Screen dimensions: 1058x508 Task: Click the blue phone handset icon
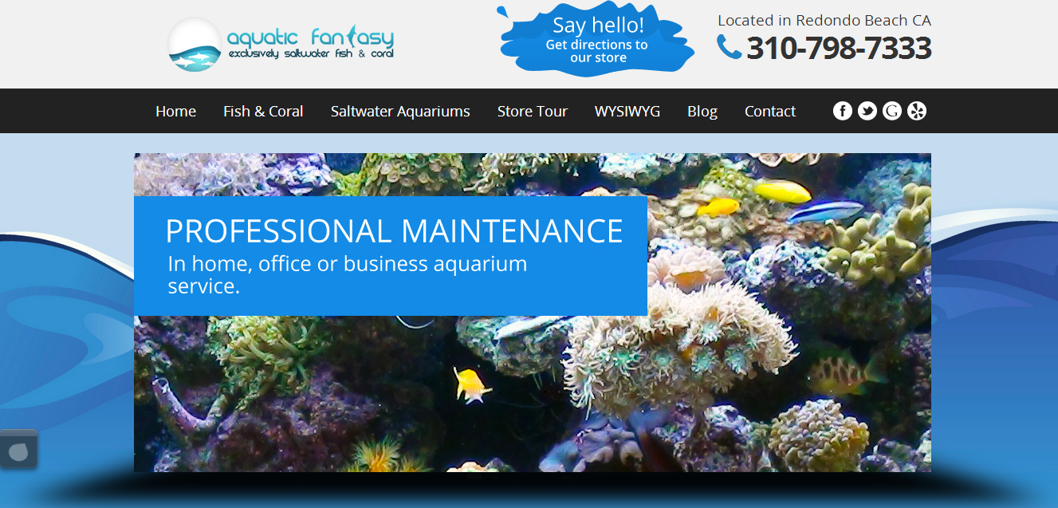[x=729, y=47]
